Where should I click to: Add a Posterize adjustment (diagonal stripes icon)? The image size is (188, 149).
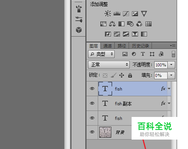pyautogui.click(x=117, y=34)
